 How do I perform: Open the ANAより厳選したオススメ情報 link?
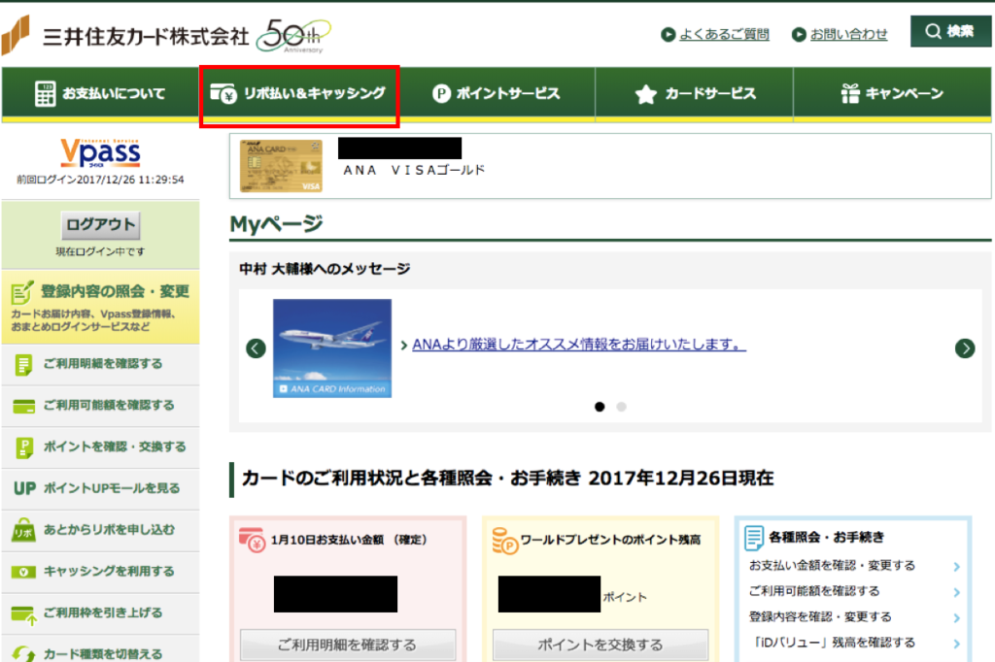[579, 345]
